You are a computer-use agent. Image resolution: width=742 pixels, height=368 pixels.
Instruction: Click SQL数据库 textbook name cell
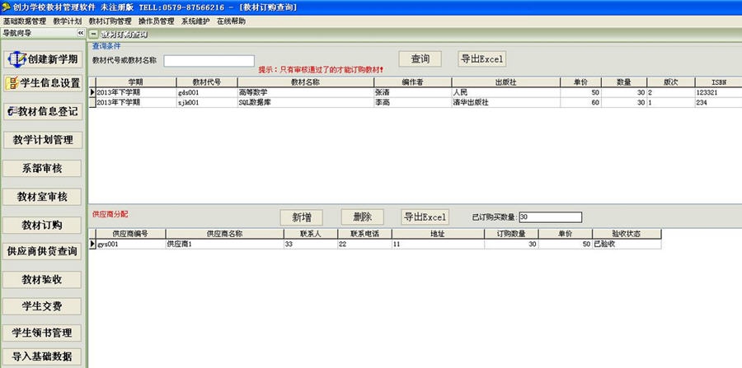[306, 103]
